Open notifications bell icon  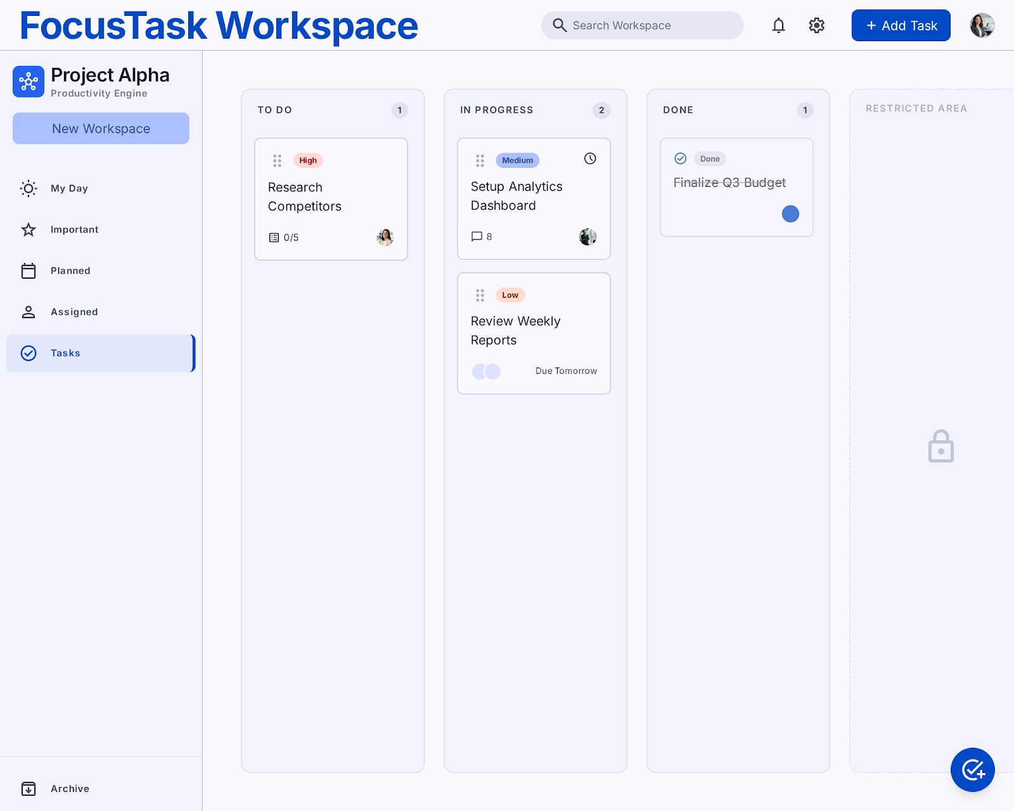778,25
